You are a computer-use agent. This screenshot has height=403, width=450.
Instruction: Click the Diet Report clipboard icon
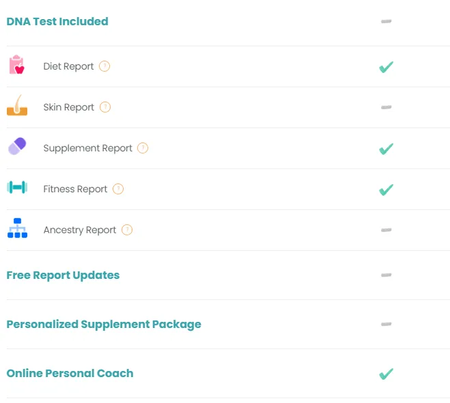(16, 65)
